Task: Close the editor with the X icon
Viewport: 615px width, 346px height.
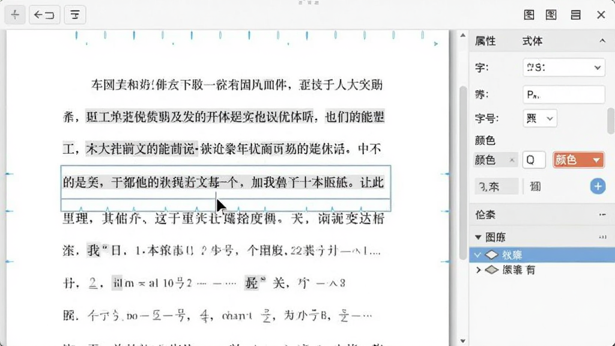Action: (601, 15)
